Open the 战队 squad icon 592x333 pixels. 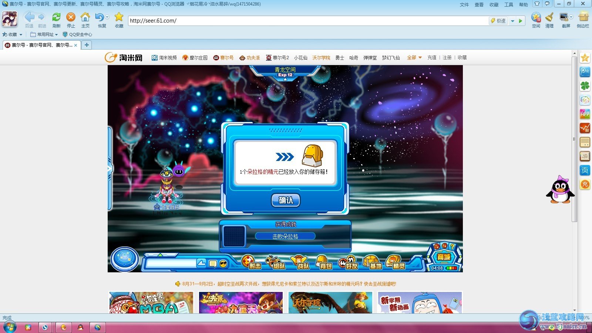(300, 262)
